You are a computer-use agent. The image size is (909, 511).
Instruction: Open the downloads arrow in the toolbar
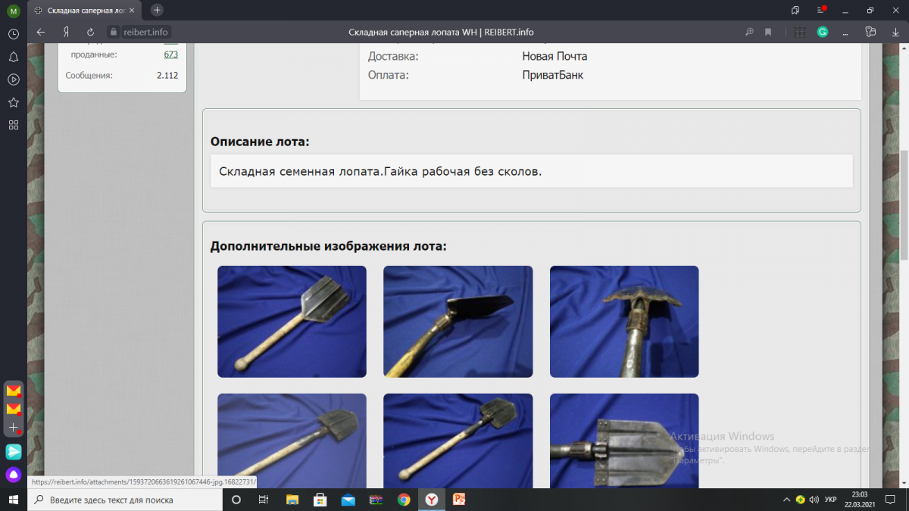click(895, 32)
